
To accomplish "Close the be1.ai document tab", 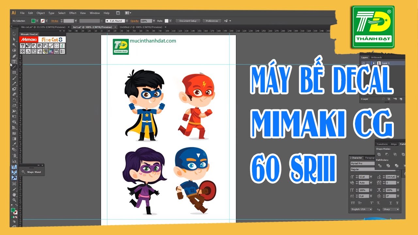I will coord(115,27).
